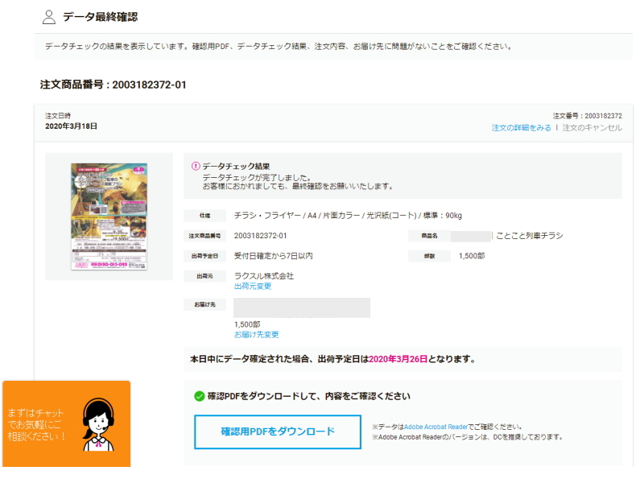Click the データ最終確認 page title
The height and width of the screenshot is (483, 644).
[x=100, y=17]
